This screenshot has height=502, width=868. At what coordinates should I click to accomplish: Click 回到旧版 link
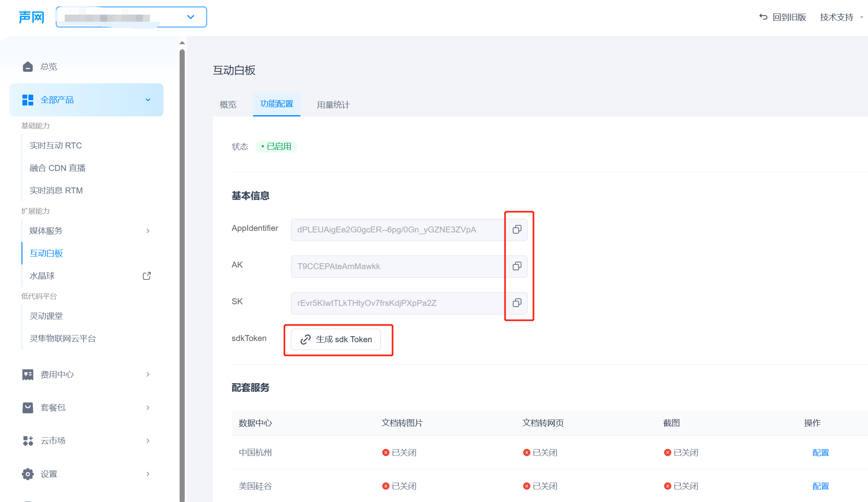coord(789,17)
